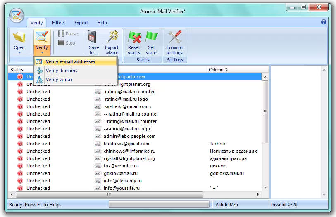Click the Set state green flag icon
Image resolution: width=336 pixels, height=217 pixels.
151,38
